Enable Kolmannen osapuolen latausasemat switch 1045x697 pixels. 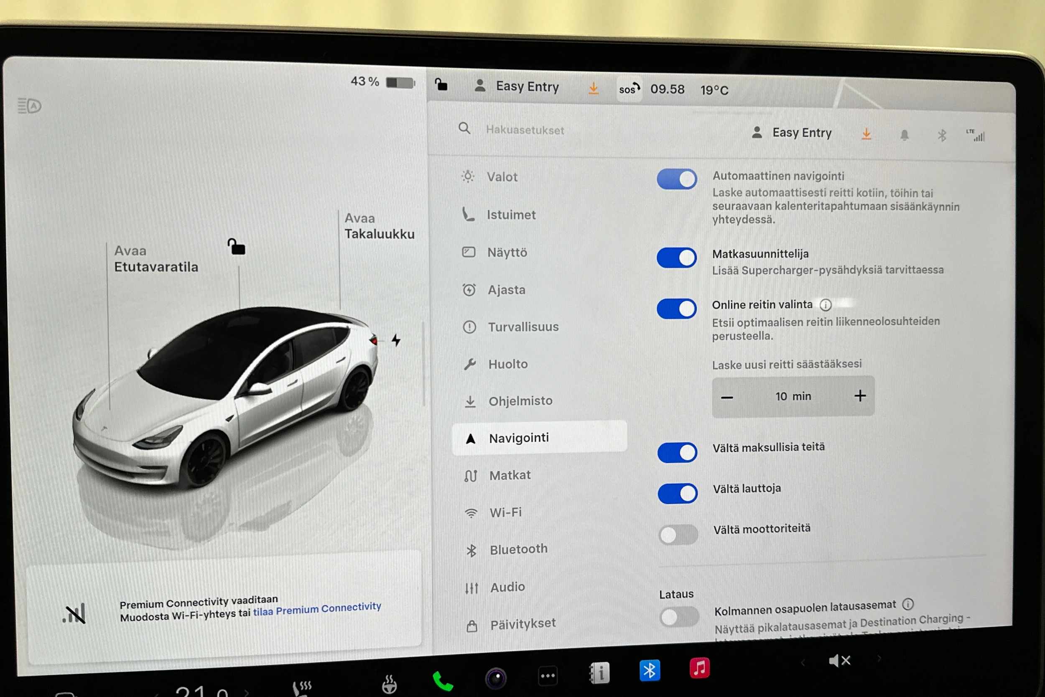tap(679, 617)
